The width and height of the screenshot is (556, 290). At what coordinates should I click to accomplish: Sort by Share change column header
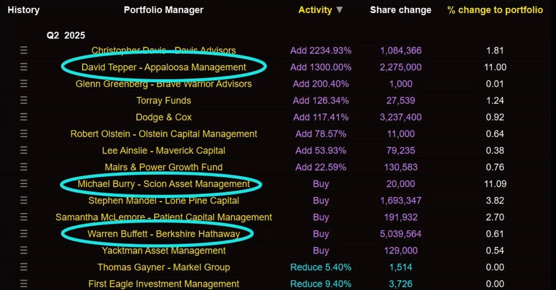click(400, 10)
